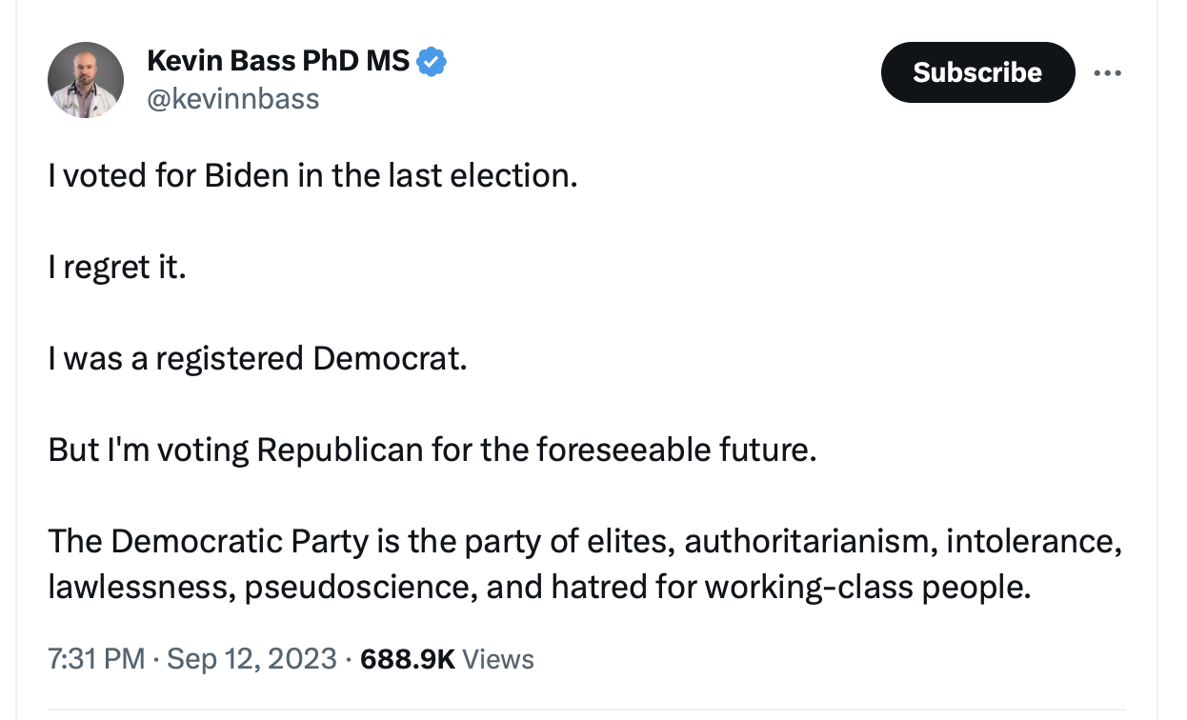Click 'I was a registered Democrat.' line
Viewport: 1187px width, 720px height.
tap(258, 358)
